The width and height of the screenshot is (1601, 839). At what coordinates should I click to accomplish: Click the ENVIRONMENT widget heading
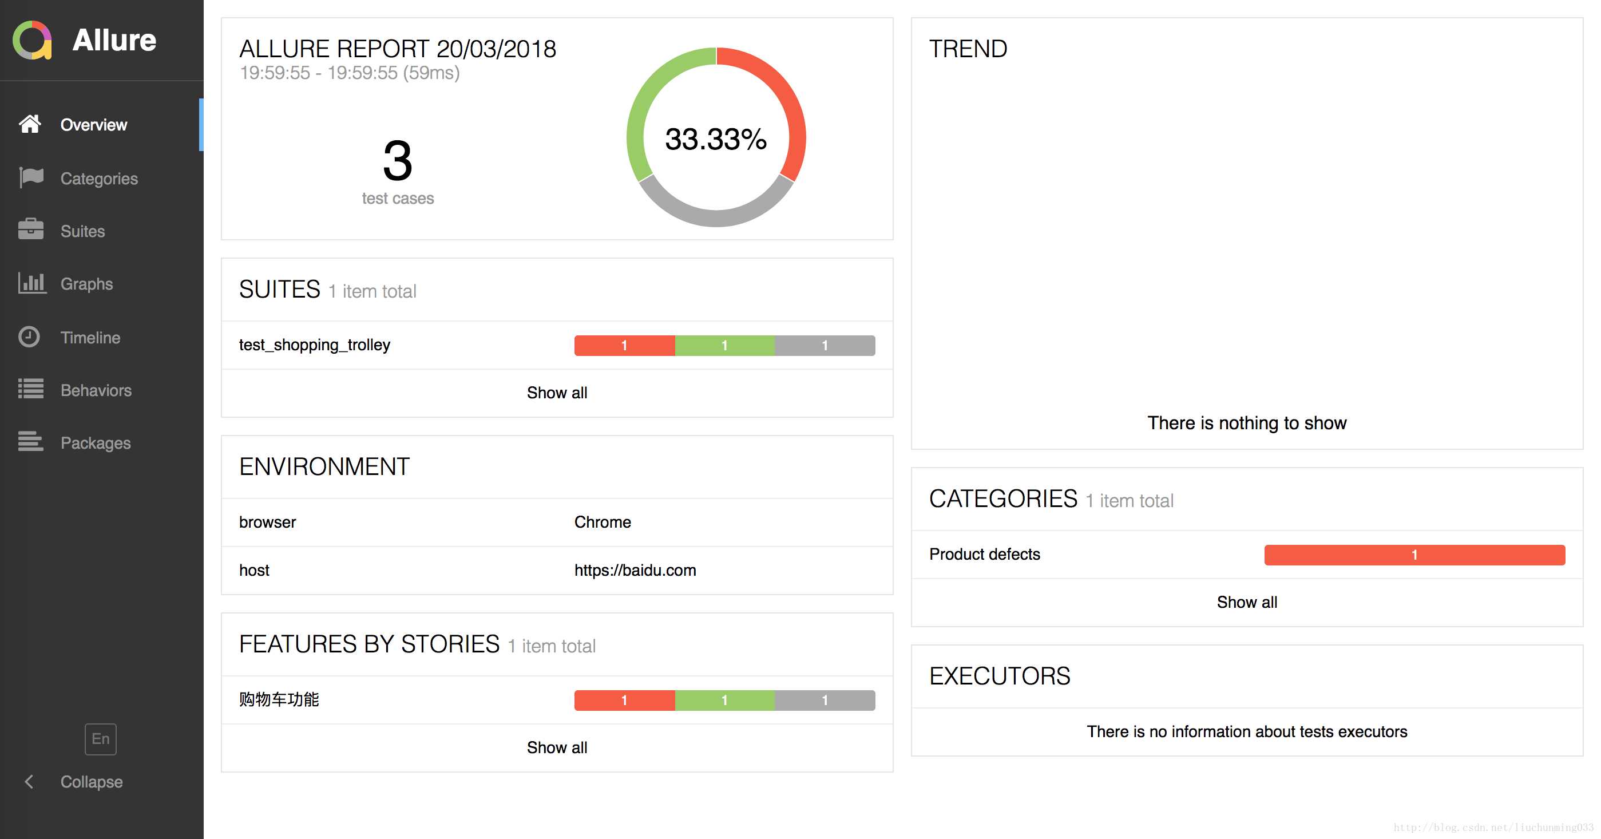[324, 466]
